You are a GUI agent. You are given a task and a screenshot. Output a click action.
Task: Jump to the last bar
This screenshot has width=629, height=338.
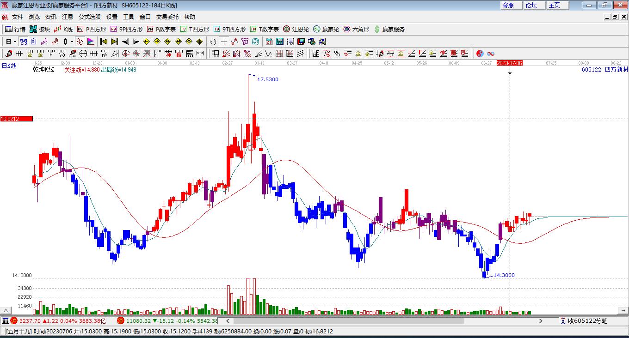click(115, 42)
